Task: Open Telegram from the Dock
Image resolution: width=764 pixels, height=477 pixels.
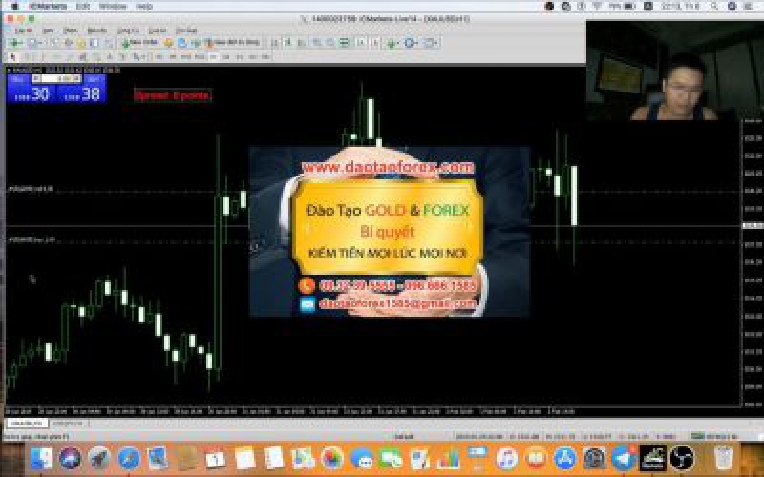Action: [623, 458]
